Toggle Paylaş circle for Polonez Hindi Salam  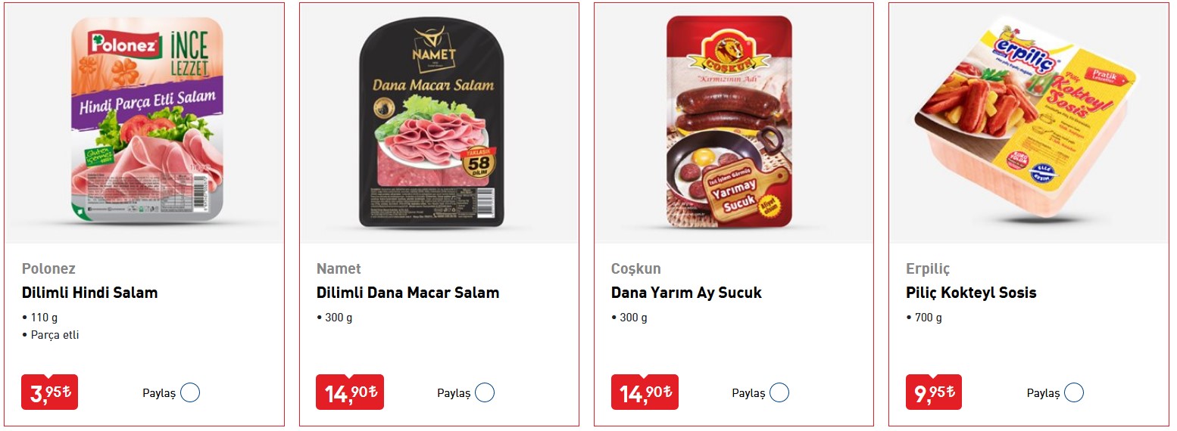point(190,393)
